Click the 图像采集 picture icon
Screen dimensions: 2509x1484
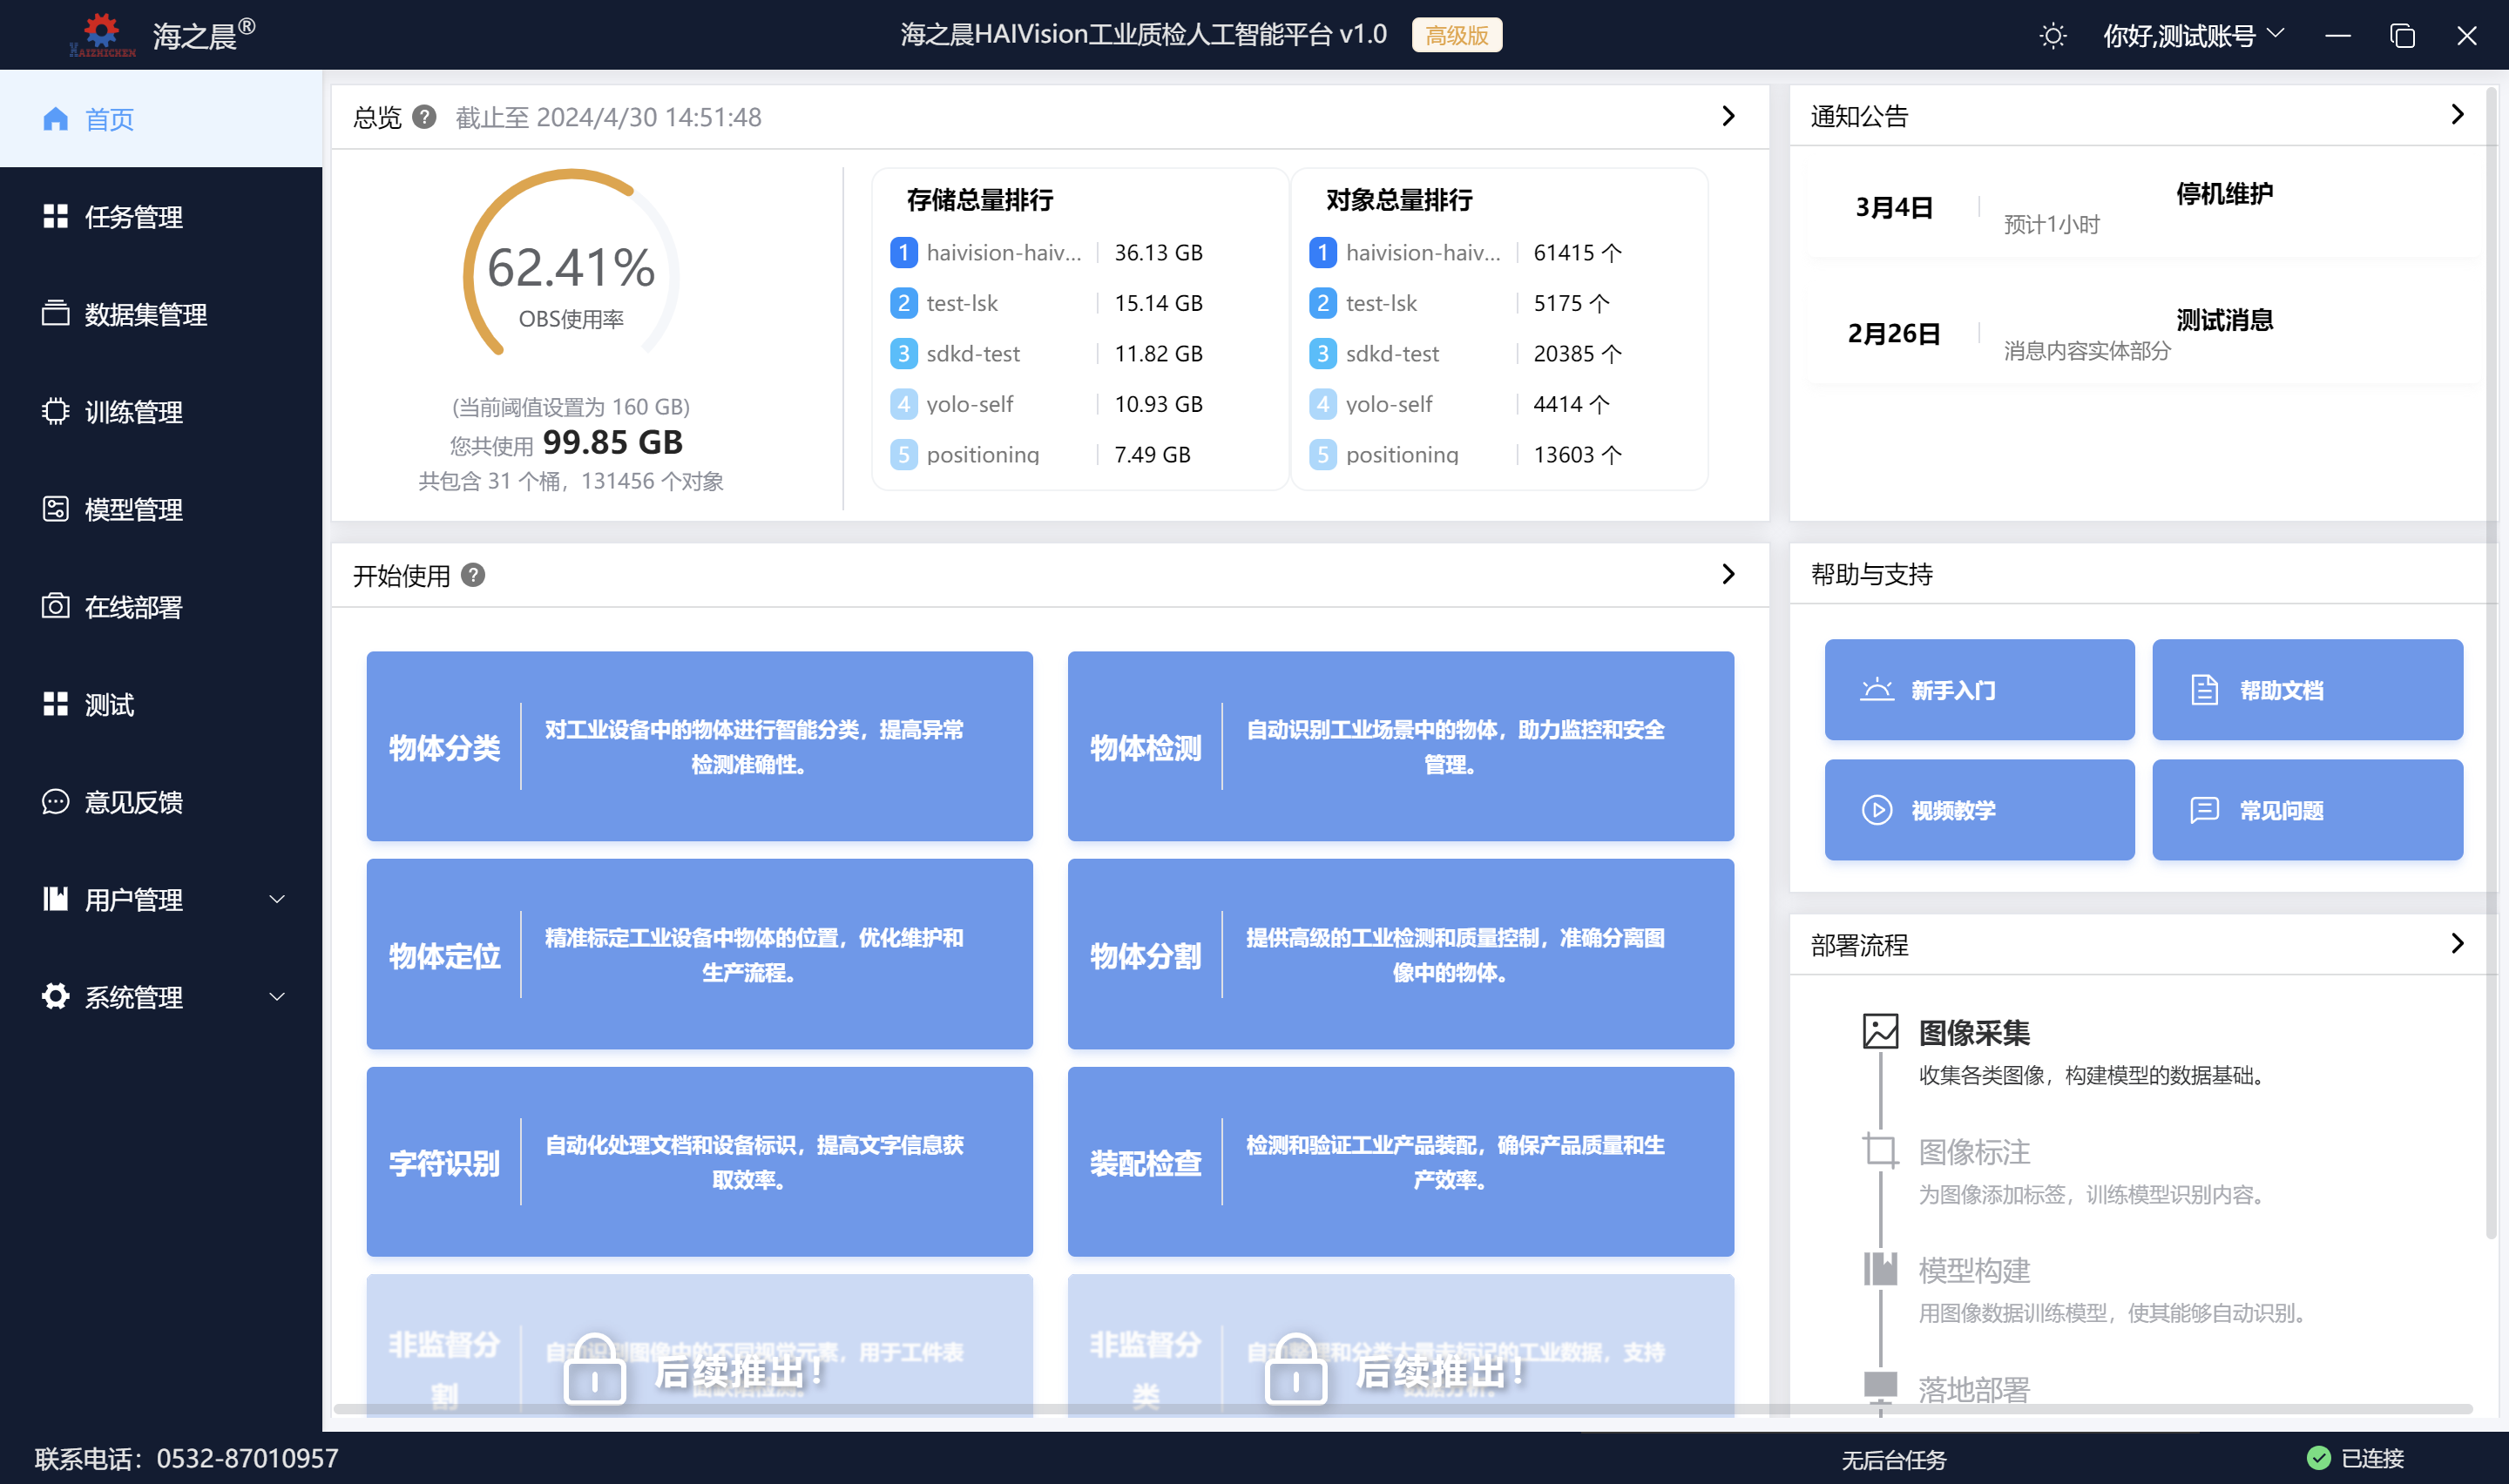(x=1880, y=1031)
